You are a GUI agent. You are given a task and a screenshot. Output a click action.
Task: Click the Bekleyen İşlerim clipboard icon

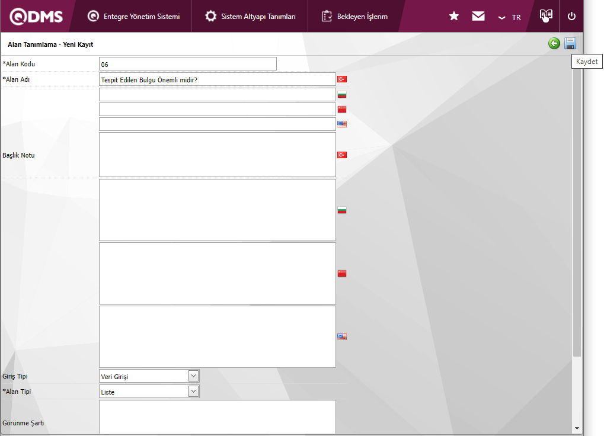point(327,16)
